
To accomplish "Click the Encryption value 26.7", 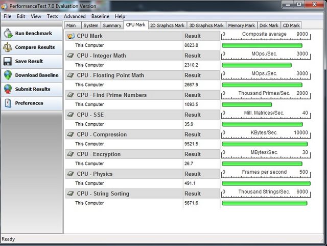I will point(189,163).
